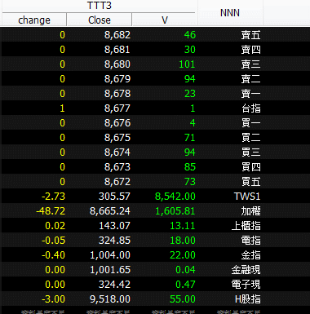Viewport: 310px width, 314px height.
Task: Click the 加權 index close 8,665.24
Action: coord(110,211)
